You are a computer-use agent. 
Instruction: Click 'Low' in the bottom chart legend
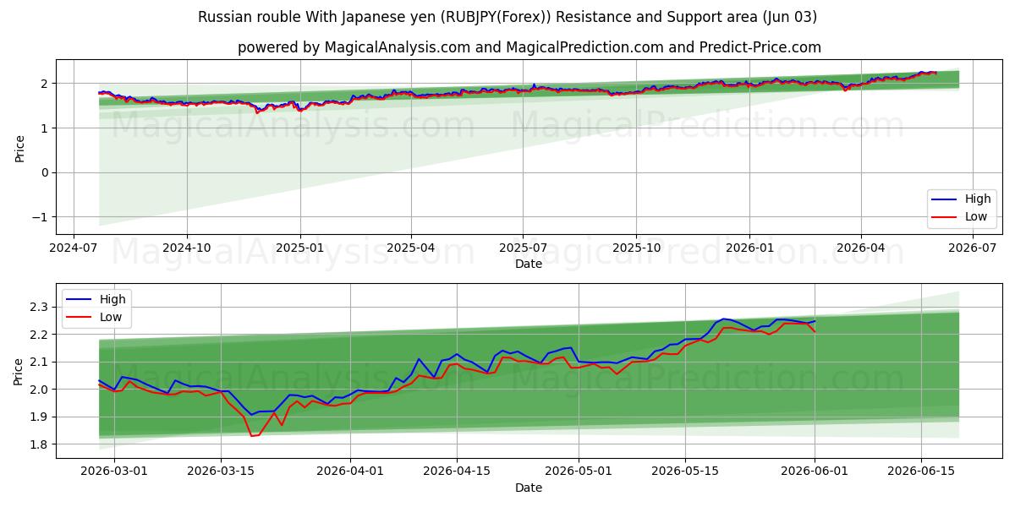point(111,317)
